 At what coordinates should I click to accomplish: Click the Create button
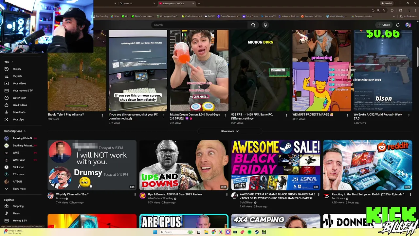pyautogui.click(x=384, y=25)
